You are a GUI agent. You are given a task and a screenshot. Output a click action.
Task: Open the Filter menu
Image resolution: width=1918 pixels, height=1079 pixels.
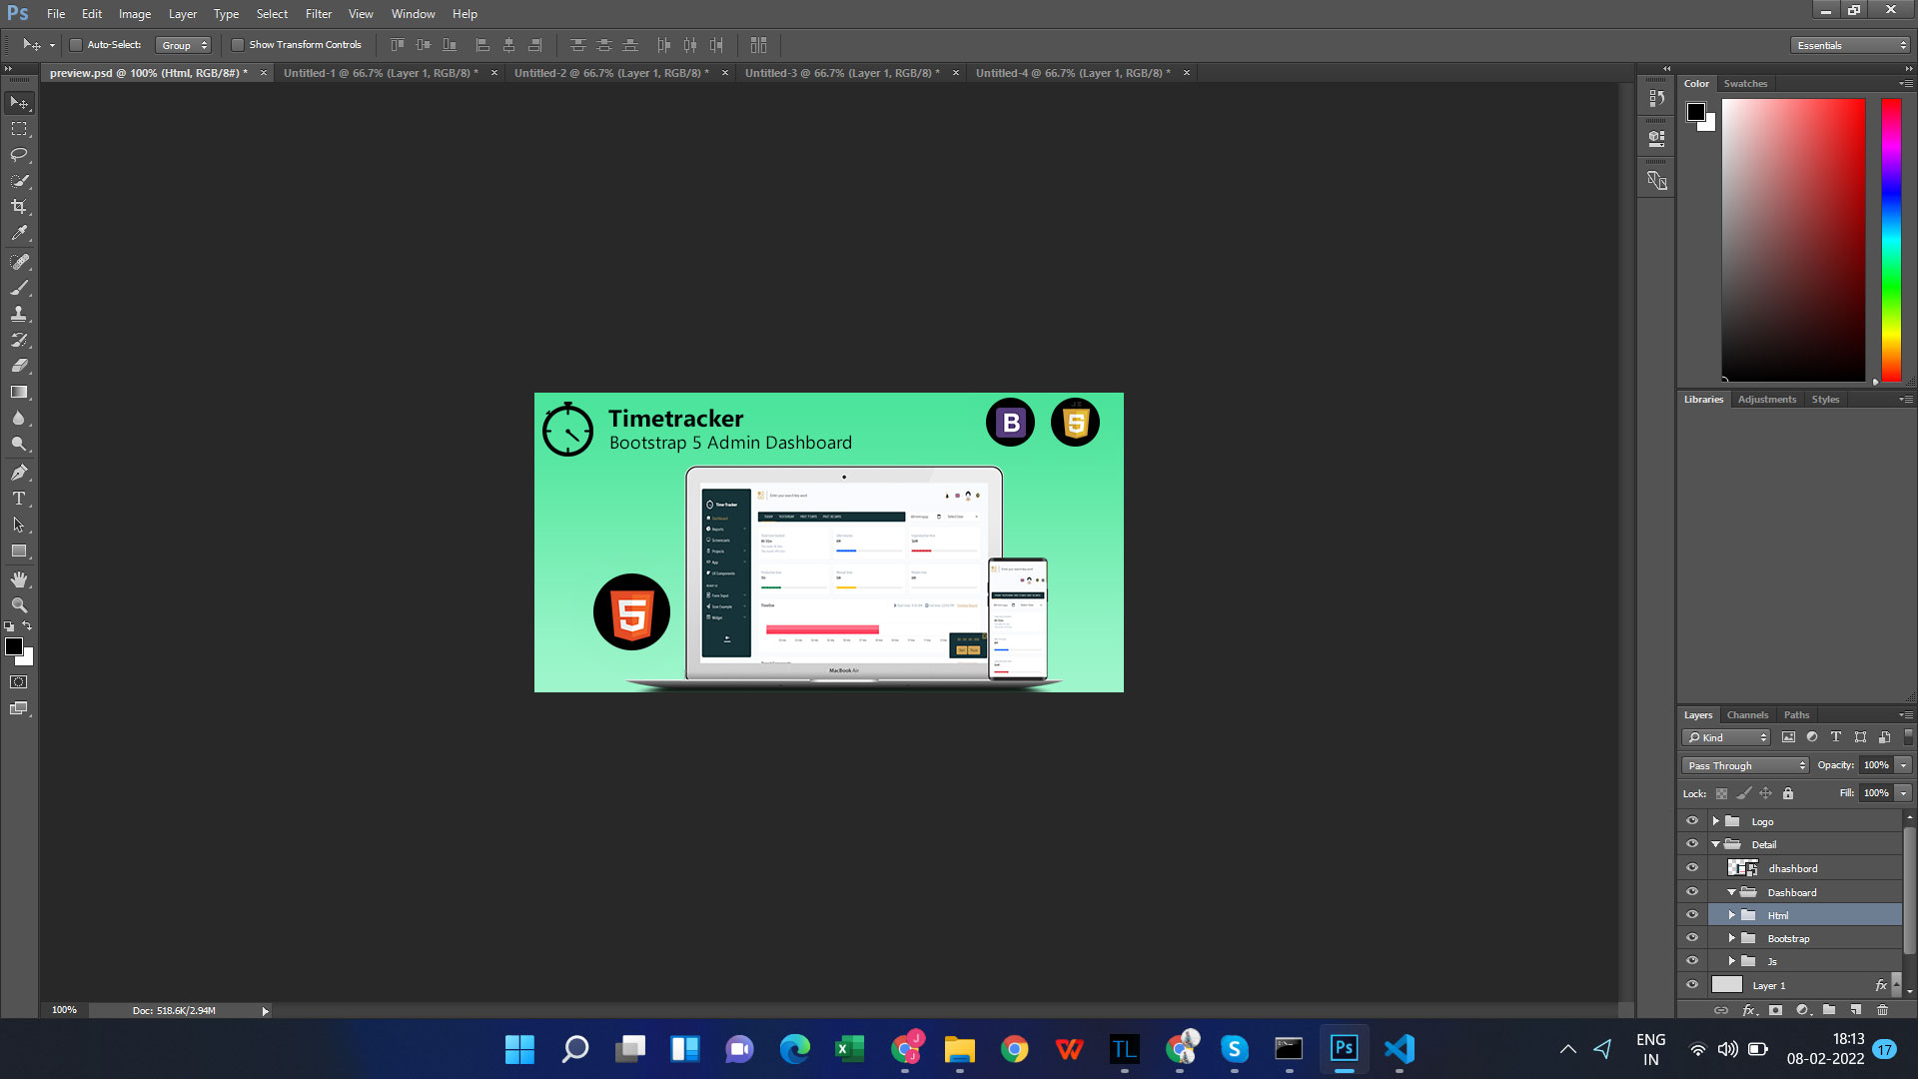(x=318, y=14)
